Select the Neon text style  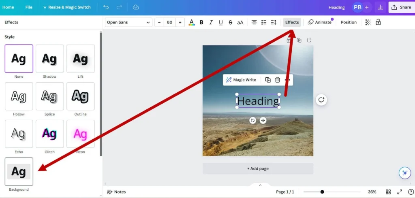80,134
